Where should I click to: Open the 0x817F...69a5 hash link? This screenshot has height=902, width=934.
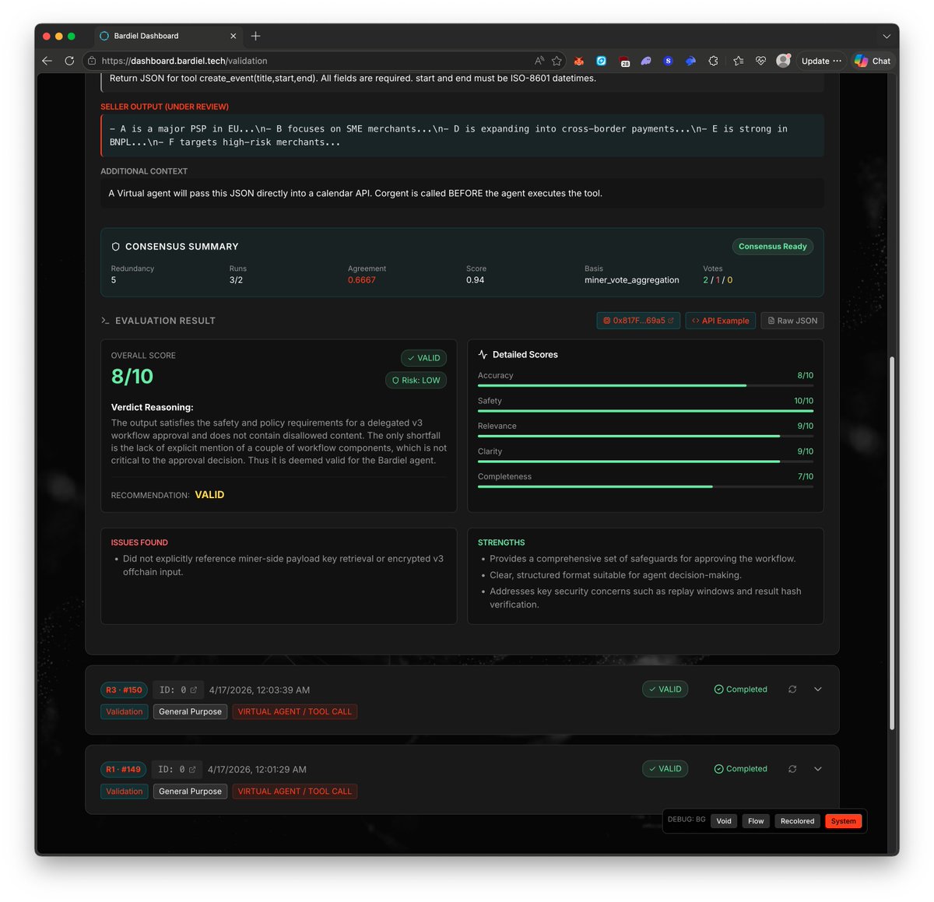[638, 321]
